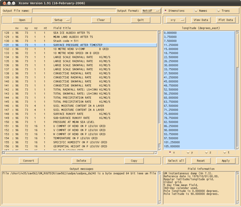The image size is (241, 207).
Task: Click the Select all button
Action: [176, 161]
